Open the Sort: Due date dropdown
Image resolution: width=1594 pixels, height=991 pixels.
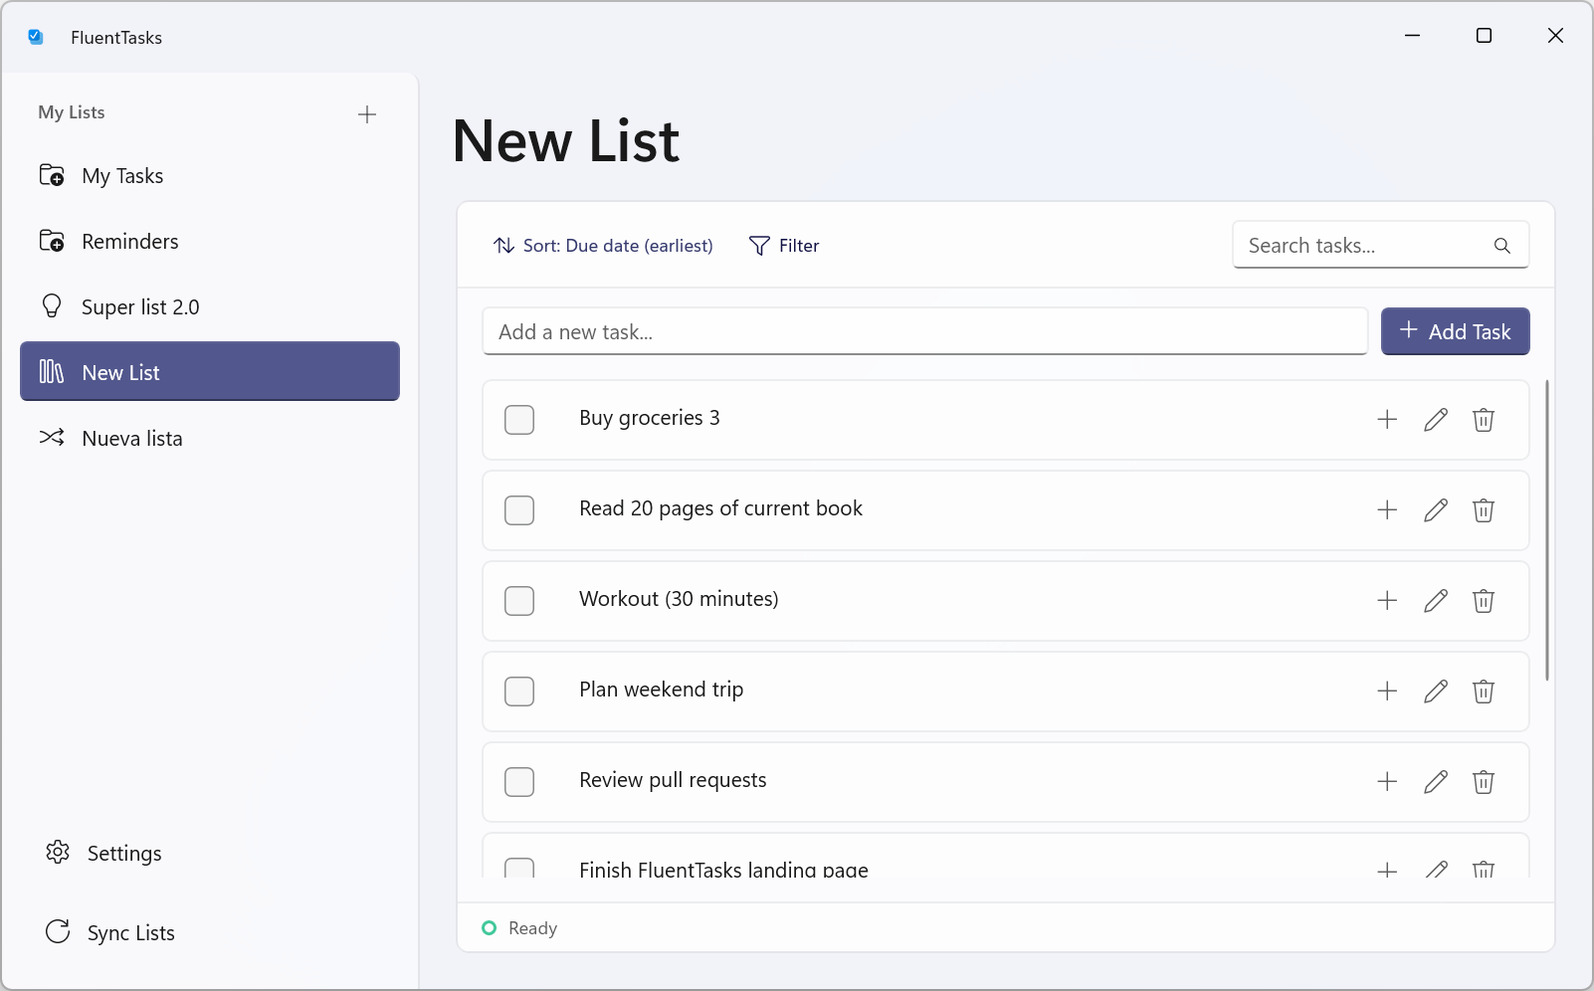coord(603,246)
